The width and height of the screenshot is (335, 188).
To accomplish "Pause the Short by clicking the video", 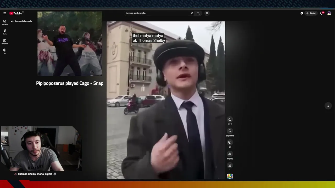I will pos(166,100).
